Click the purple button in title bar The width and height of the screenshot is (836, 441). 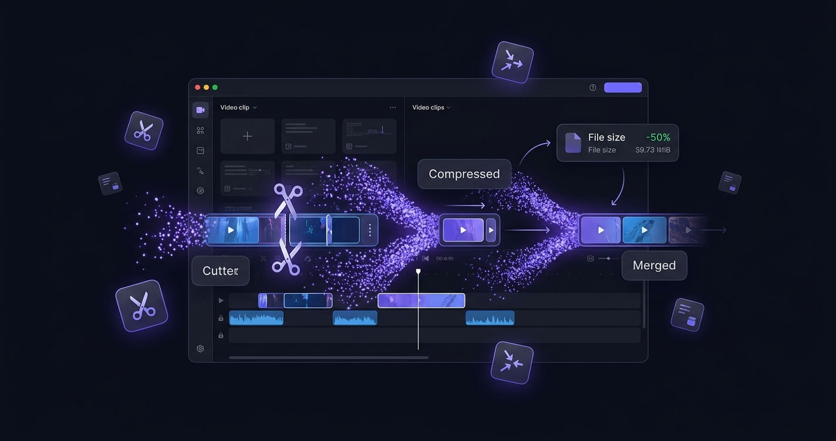tap(622, 87)
